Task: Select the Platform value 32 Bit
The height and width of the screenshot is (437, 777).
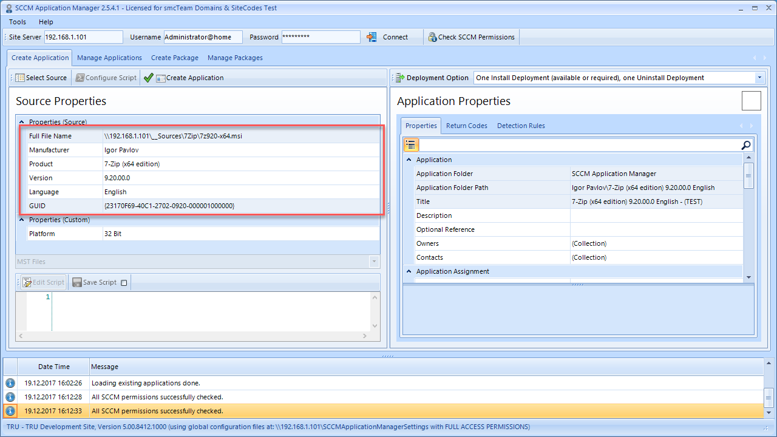Action: pyautogui.click(x=113, y=234)
